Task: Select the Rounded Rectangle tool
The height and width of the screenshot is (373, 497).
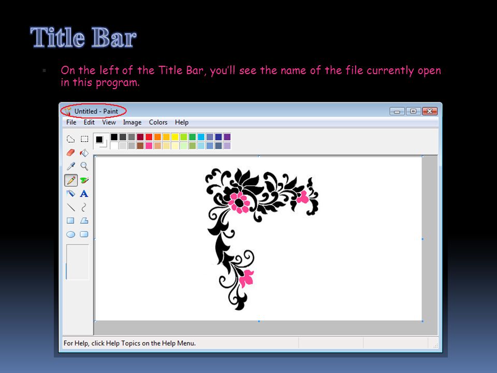Action: point(84,234)
